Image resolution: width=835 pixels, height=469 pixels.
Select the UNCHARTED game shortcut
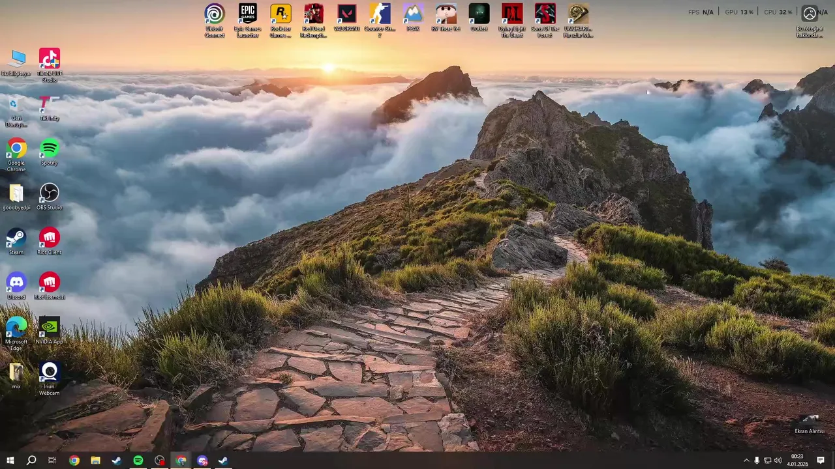(x=578, y=21)
